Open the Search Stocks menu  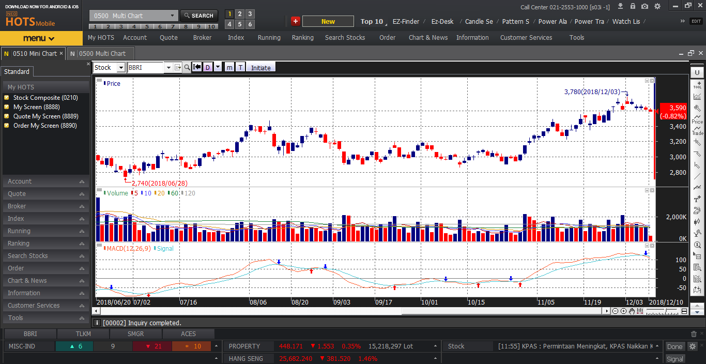click(x=345, y=38)
